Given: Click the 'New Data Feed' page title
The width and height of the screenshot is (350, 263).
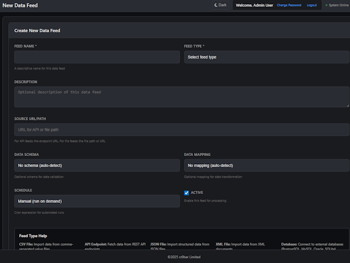Looking at the screenshot, I should (20, 5).
